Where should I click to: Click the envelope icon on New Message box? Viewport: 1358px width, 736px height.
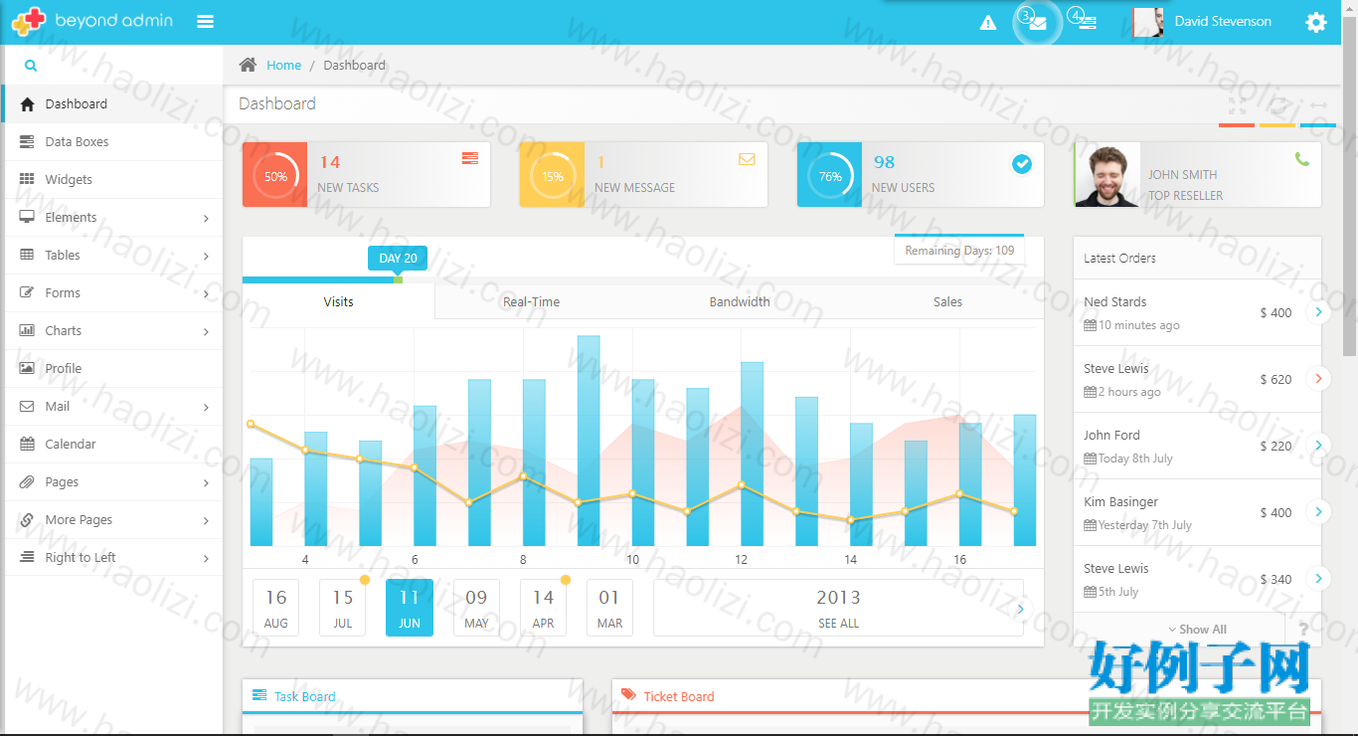[747, 158]
